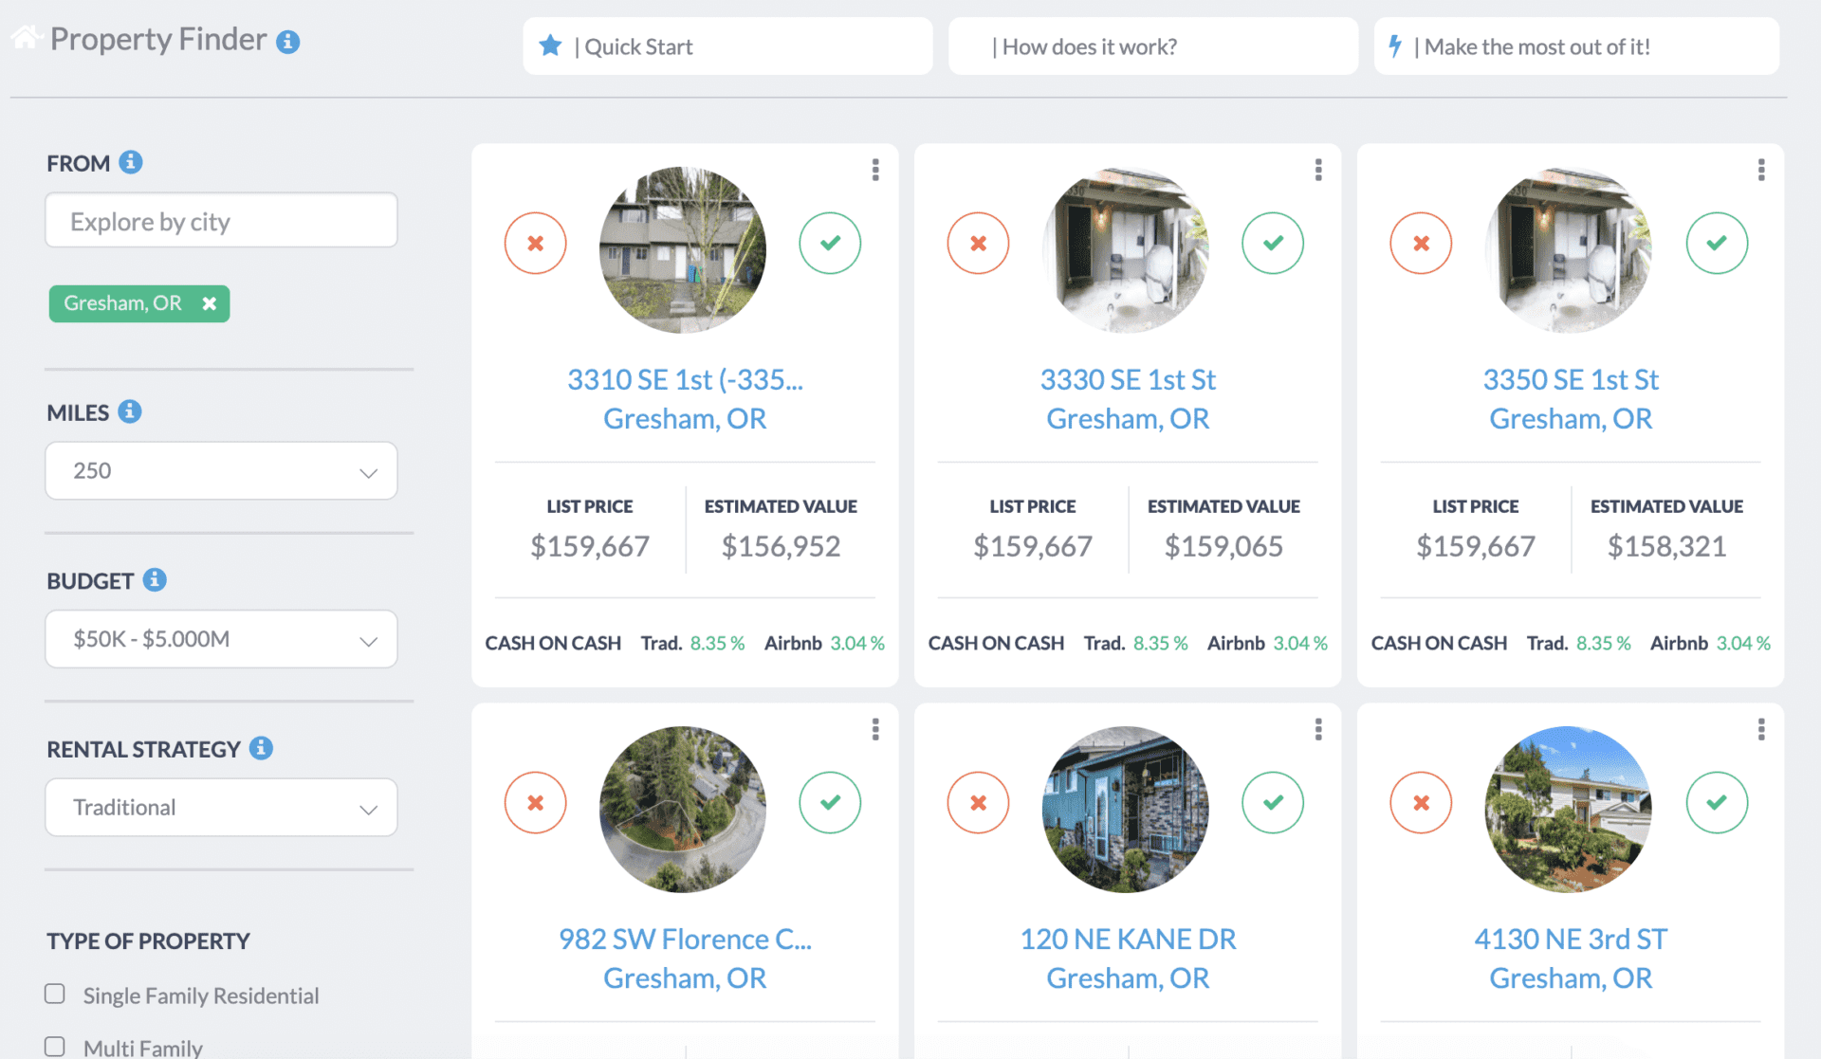Open the 982 SW Florence property listing
The image size is (1821, 1059).
click(685, 939)
